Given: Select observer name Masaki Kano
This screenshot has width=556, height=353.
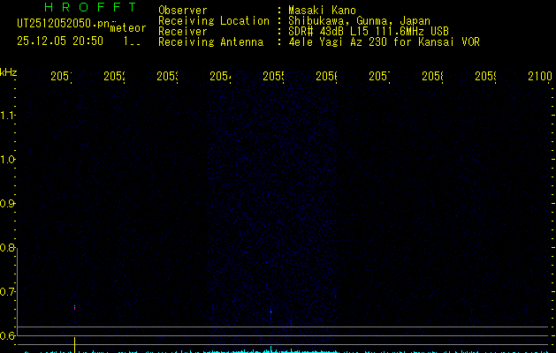Looking at the screenshot, I should click(x=322, y=11).
